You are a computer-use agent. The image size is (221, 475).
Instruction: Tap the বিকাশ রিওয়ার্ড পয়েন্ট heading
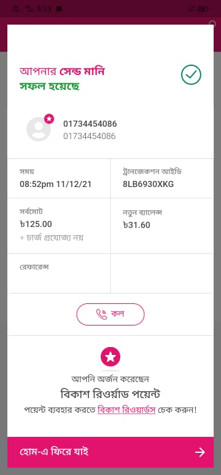click(110, 394)
